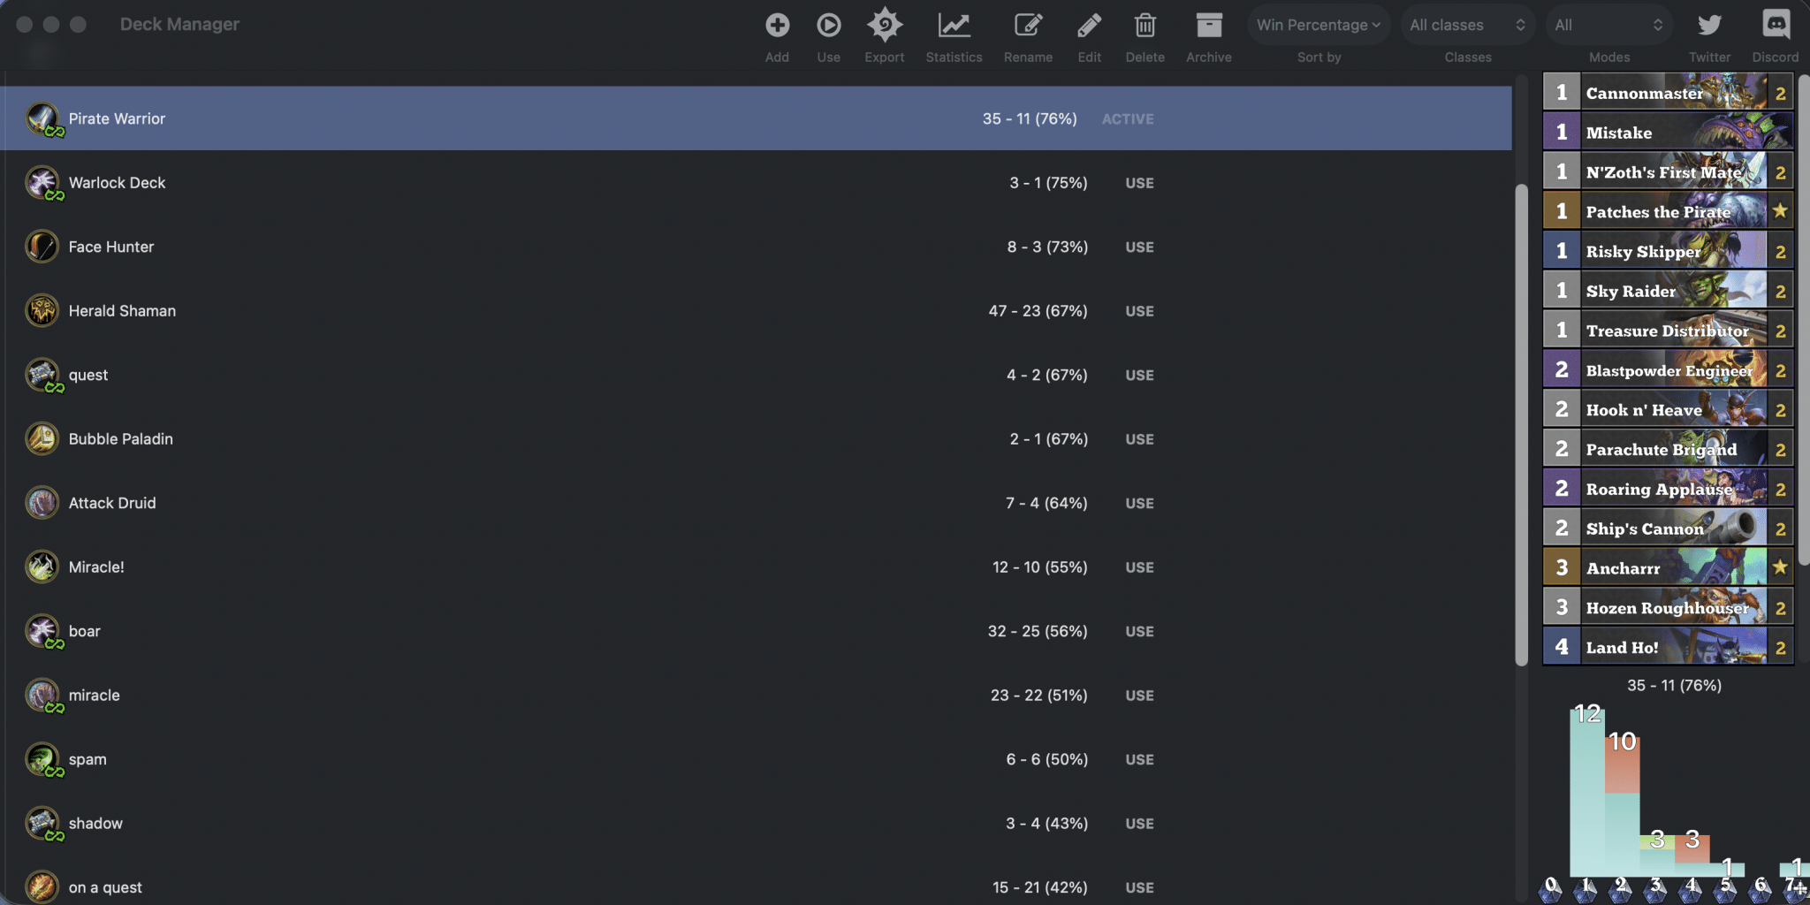This screenshot has height=905, width=1810.
Task: Click the deck list vertical scrollbar
Action: click(x=1521, y=424)
